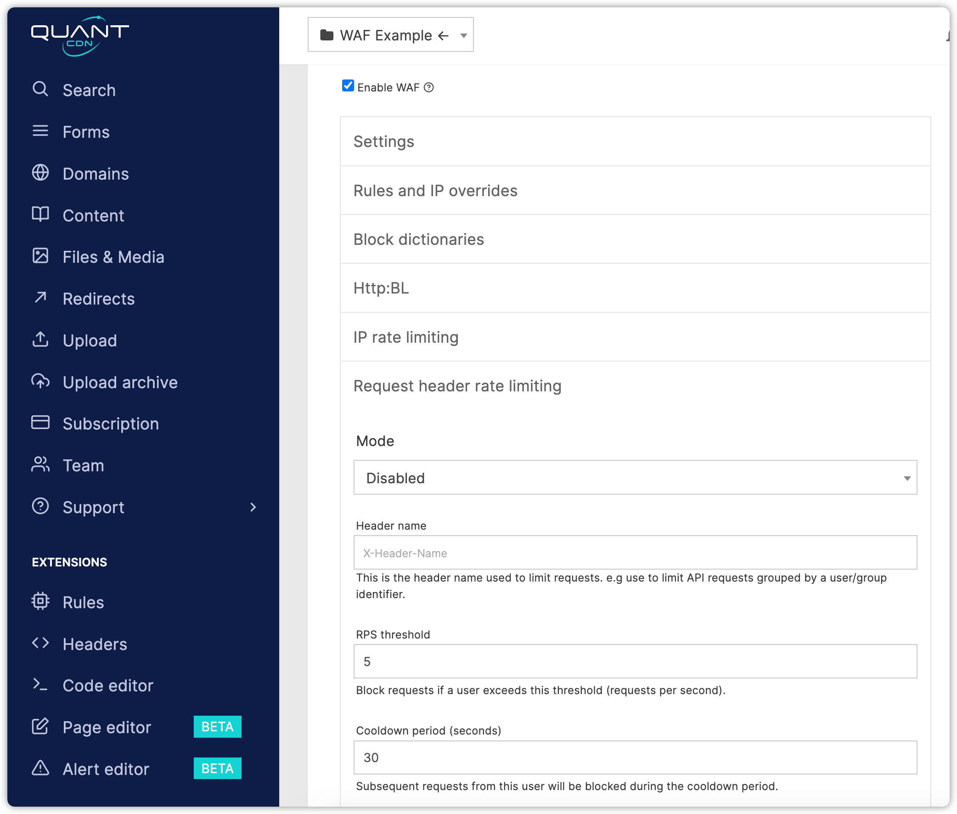Click the Header name input field
The width and height of the screenshot is (957, 814).
pos(636,553)
